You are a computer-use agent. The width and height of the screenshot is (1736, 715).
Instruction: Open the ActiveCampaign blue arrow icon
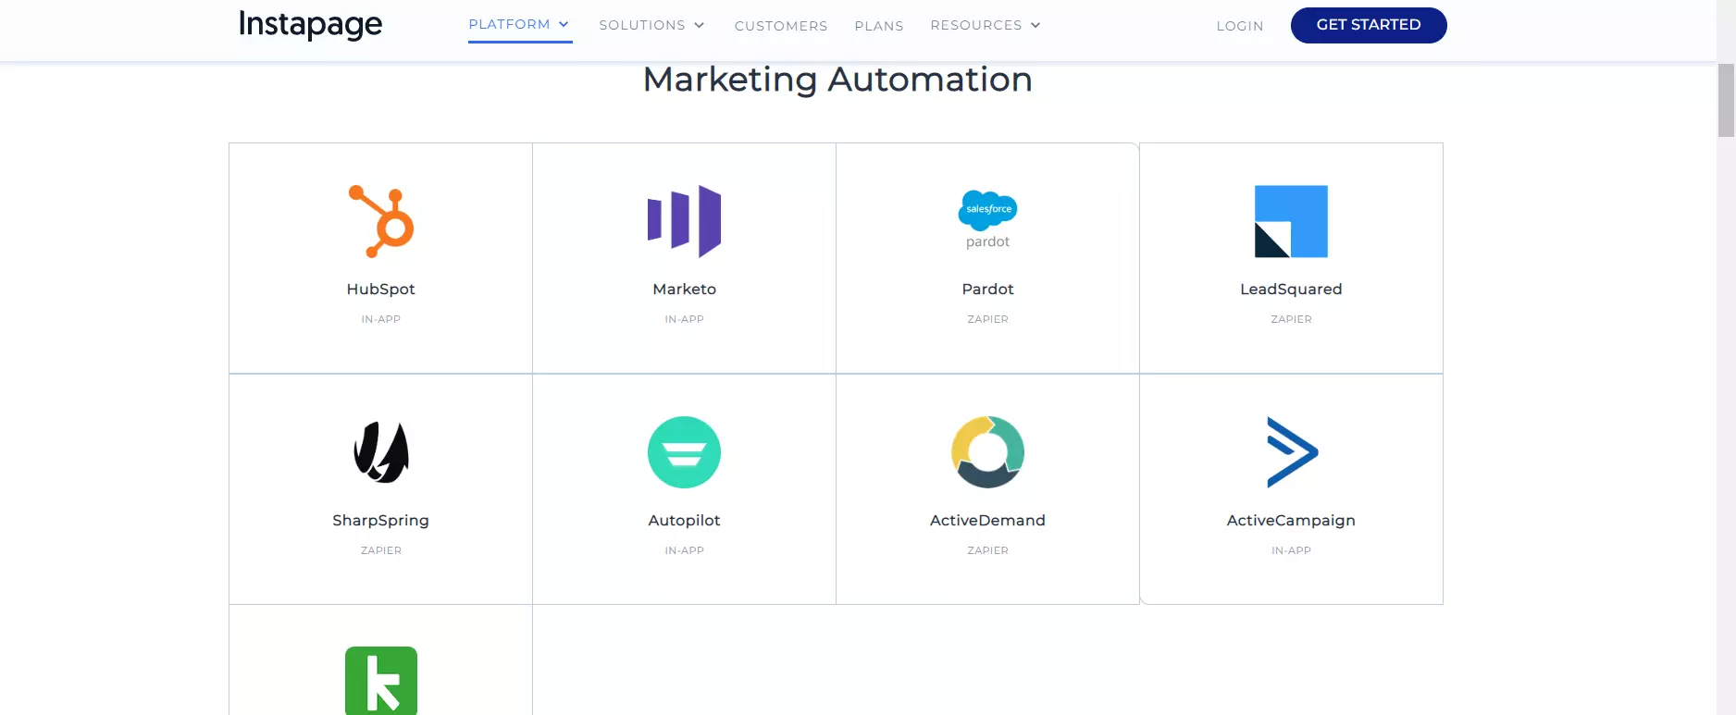[x=1291, y=452]
